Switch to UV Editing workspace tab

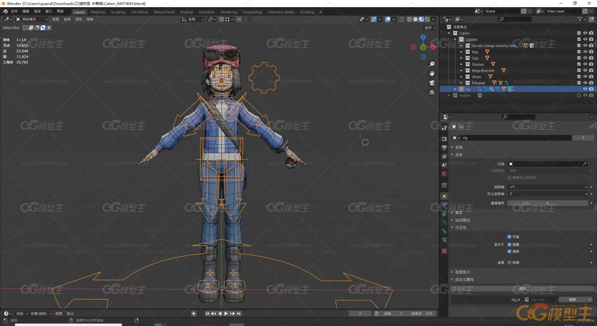coord(140,12)
